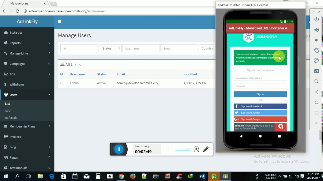Expand Pages sidebar menu
The height and width of the screenshot is (181, 323).
click(x=27, y=158)
